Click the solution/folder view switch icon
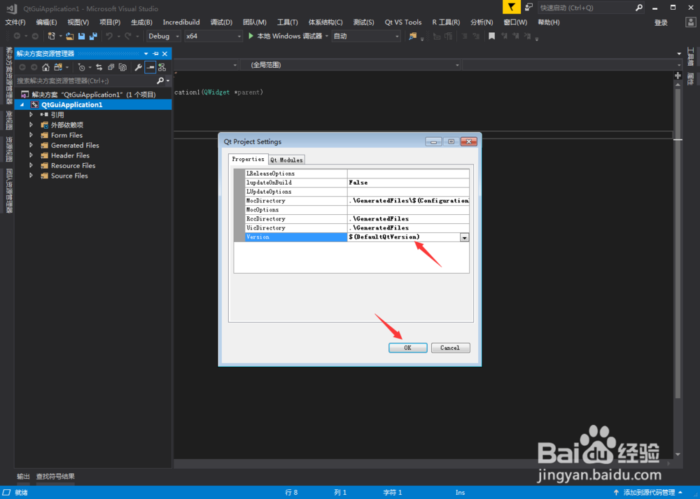 point(58,67)
